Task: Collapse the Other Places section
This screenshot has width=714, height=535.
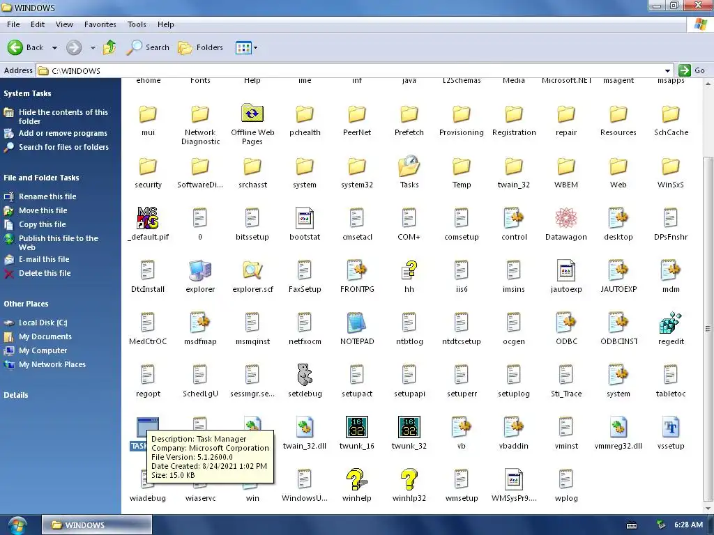Action: pos(26,304)
